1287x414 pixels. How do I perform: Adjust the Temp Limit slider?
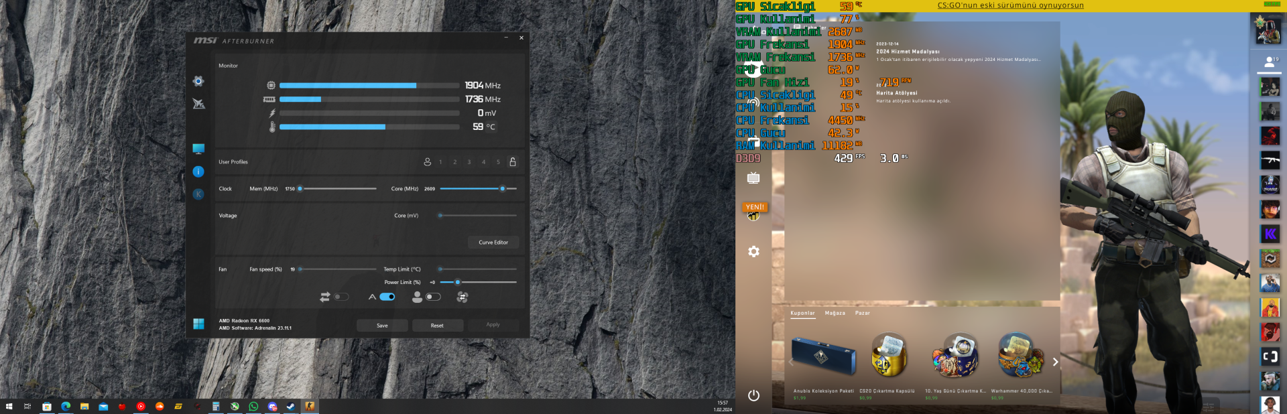click(478, 269)
